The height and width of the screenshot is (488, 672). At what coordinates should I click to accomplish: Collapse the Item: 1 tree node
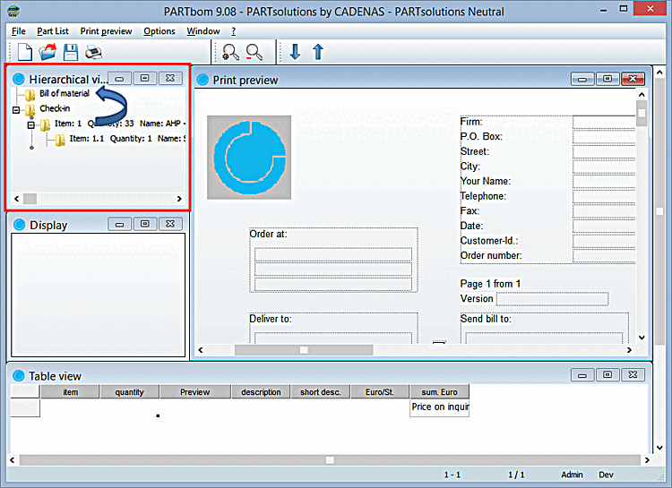[30, 124]
